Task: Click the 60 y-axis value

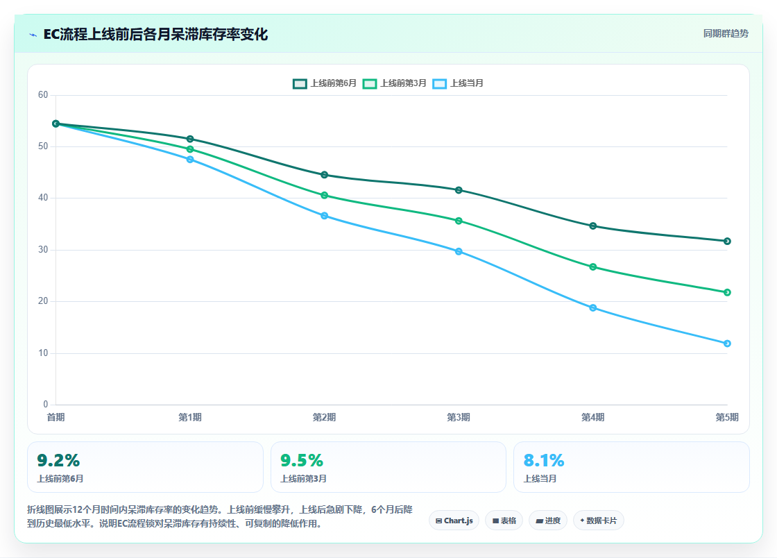Action: click(x=43, y=94)
